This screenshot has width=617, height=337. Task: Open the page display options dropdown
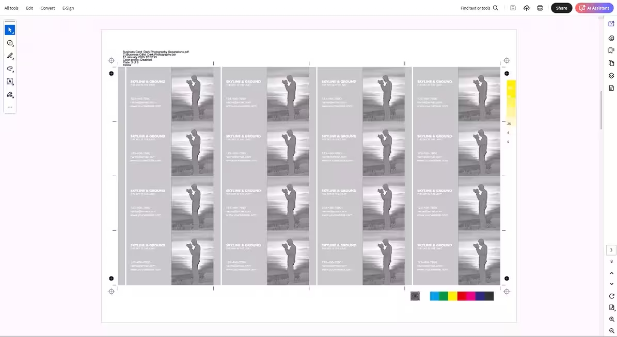[611, 308]
